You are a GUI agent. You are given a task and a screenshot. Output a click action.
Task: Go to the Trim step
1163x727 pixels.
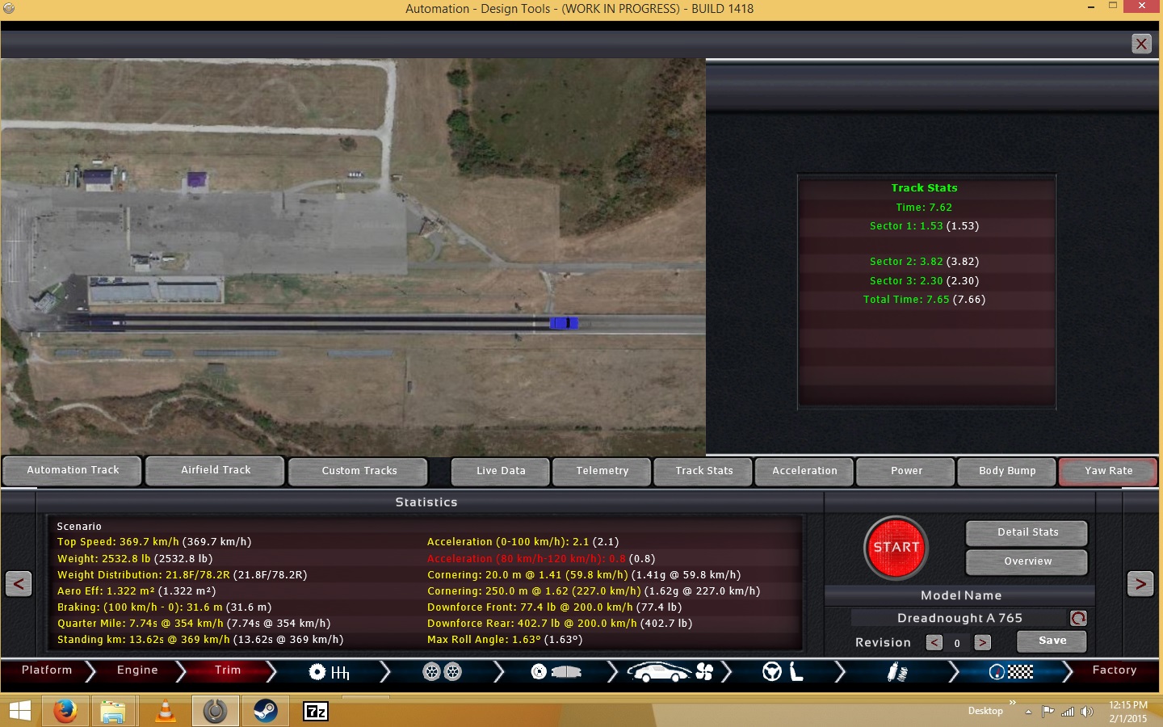click(x=228, y=670)
